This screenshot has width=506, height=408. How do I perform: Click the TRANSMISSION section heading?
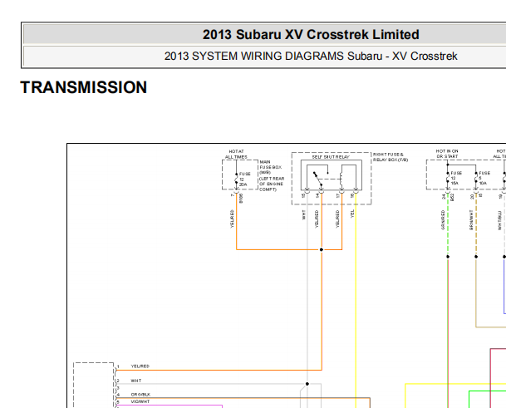84,87
